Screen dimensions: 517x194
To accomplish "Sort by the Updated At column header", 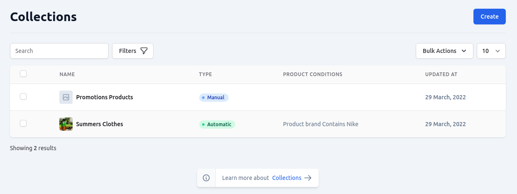I will pos(441,74).
